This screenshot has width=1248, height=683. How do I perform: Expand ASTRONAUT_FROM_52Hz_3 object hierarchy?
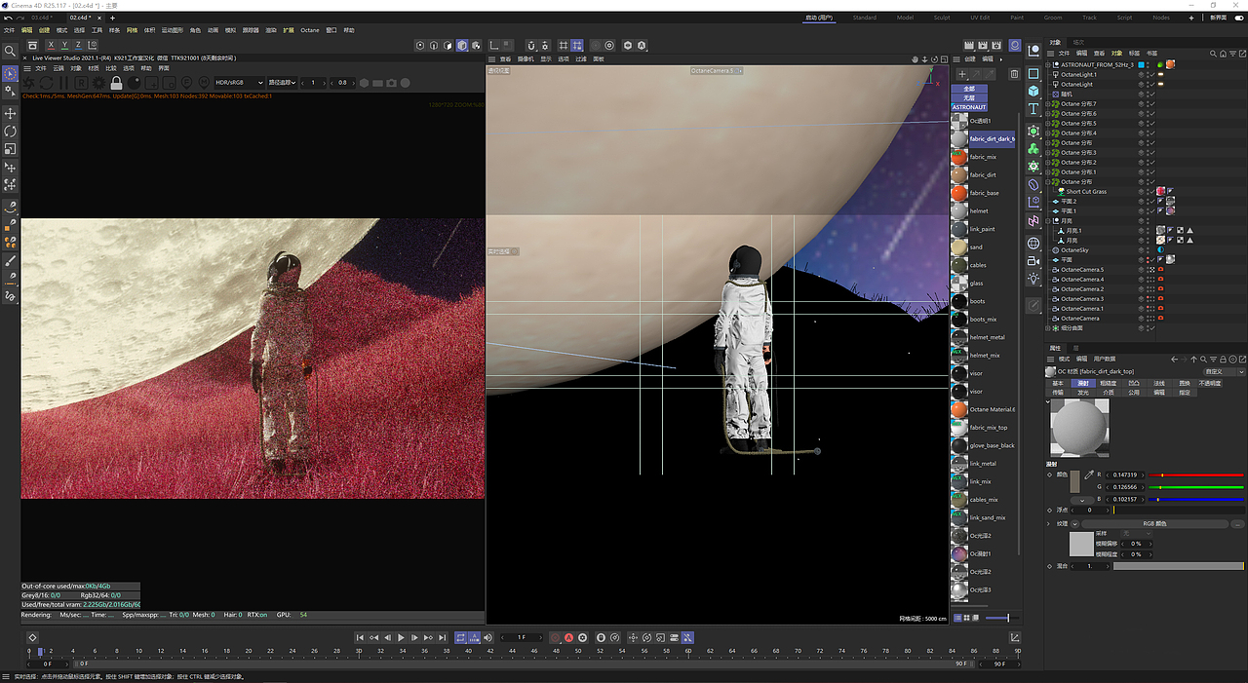click(x=1049, y=64)
